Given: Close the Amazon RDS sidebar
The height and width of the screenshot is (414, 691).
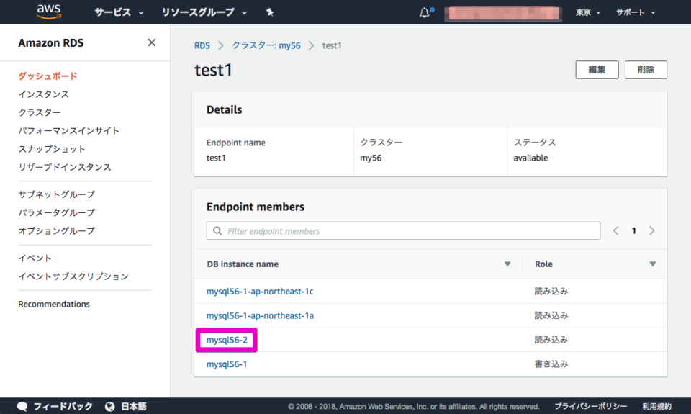Looking at the screenshot, I should click(x=152, y=42).
